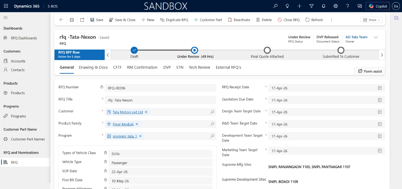Screen dimensions: 402x189
Task: Click Save & Close
Action: [122, 20]
